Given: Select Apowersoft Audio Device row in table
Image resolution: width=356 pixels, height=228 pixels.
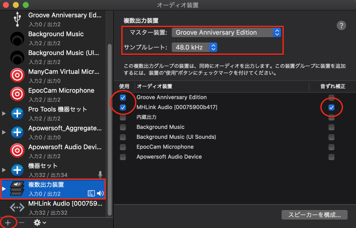Looking at the screenshot, I should click(235, 157).
